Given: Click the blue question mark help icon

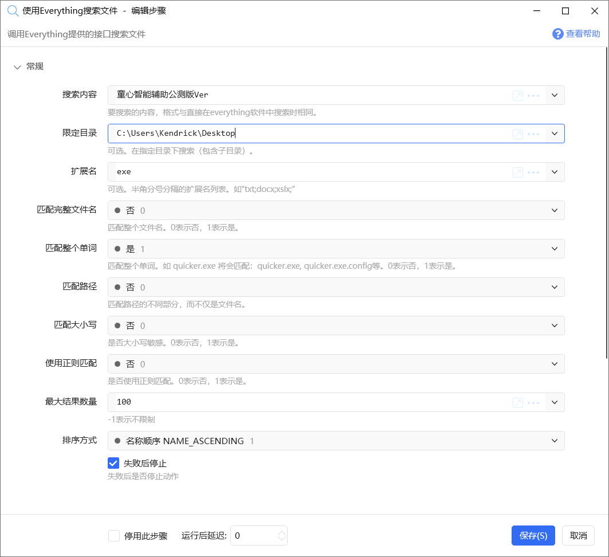Looking at the screenshot, I should pos(558,34).
